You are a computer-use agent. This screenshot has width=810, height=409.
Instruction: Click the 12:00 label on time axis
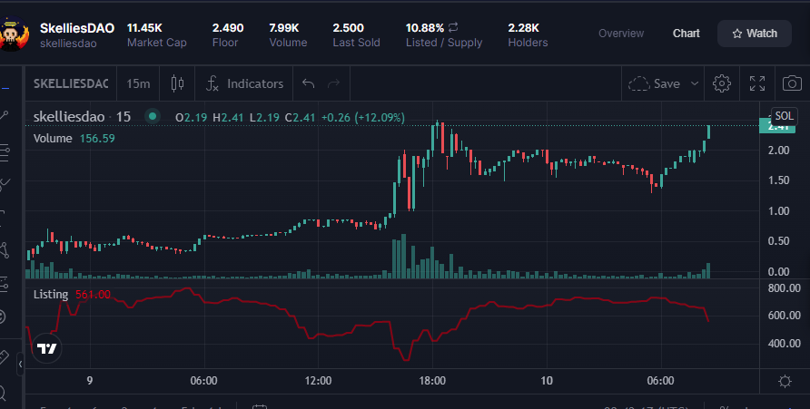pyautogui.click(x=318, y=381)
